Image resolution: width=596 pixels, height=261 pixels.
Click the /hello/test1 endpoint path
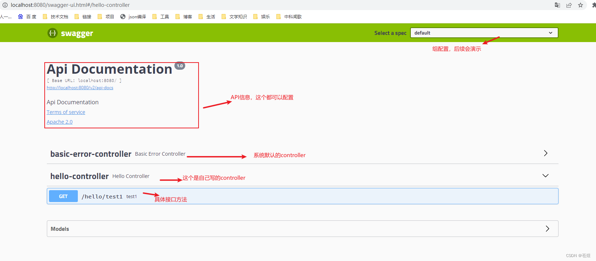point(102,196)
